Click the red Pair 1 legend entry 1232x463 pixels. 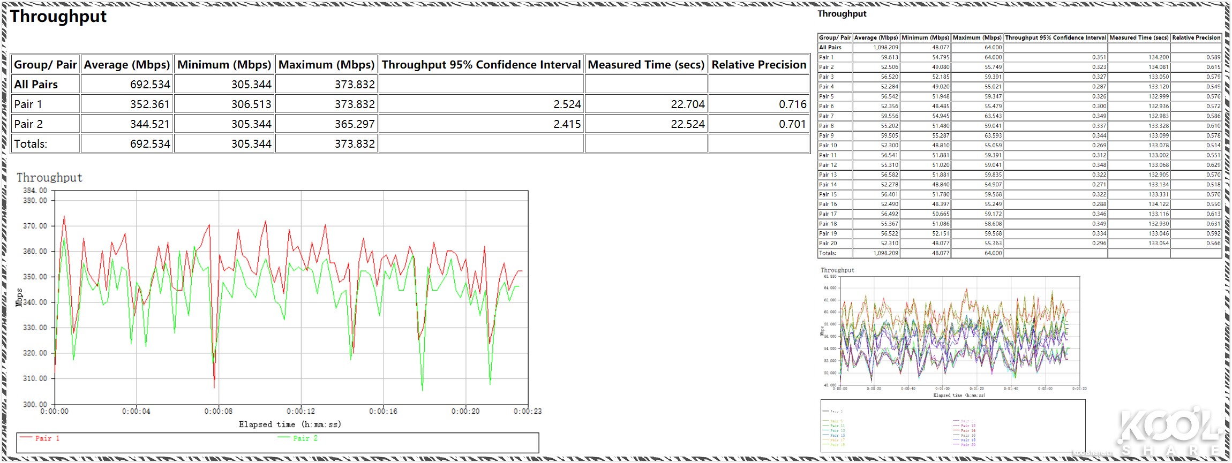[40, 438]
